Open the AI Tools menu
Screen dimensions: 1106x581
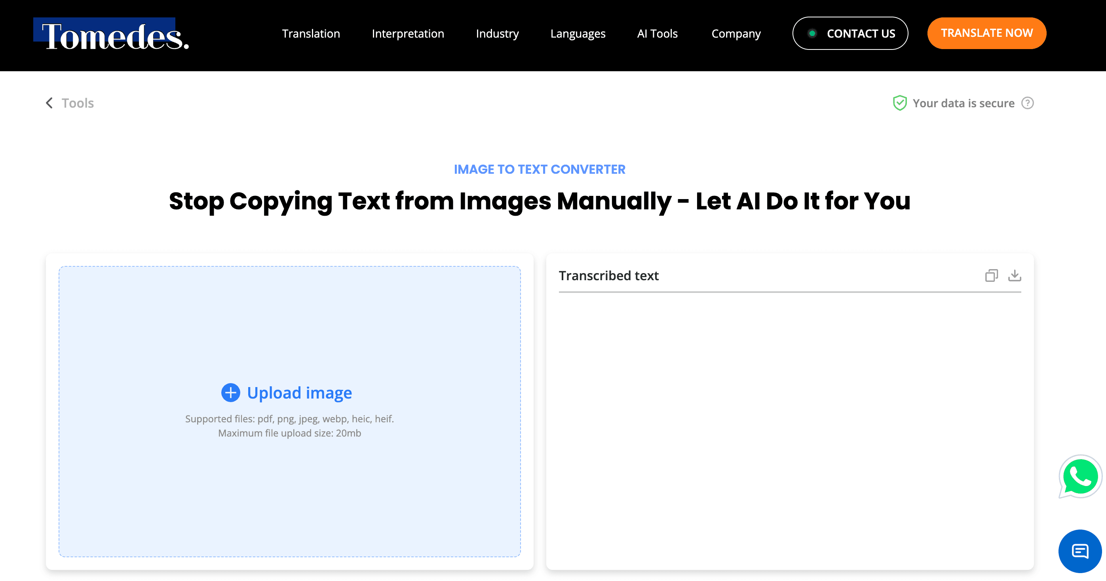(x=658, y=34)
